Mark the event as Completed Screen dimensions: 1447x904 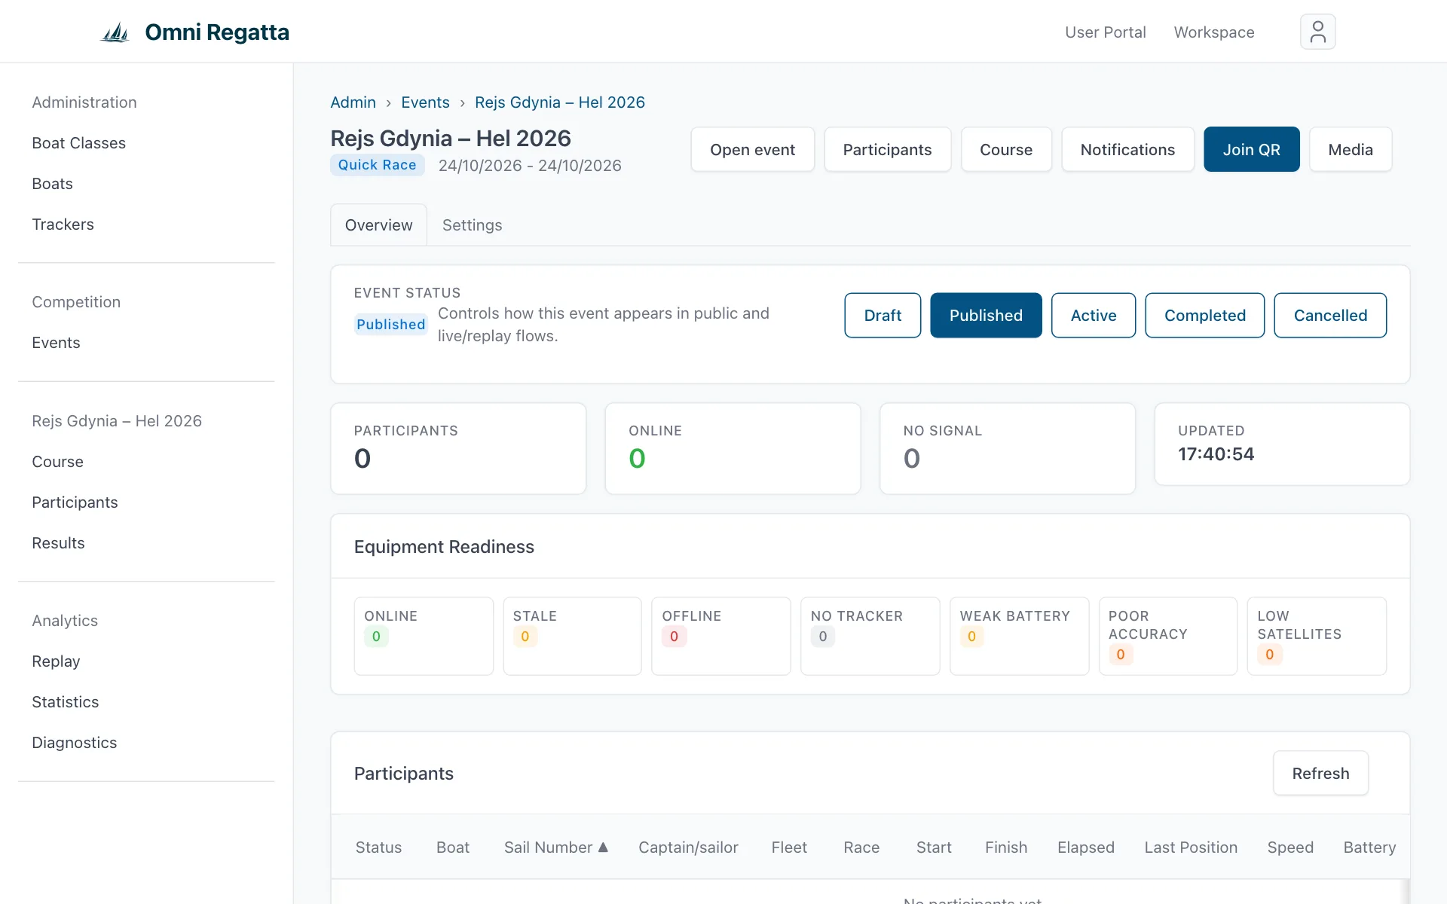[x=1204, y=315]
